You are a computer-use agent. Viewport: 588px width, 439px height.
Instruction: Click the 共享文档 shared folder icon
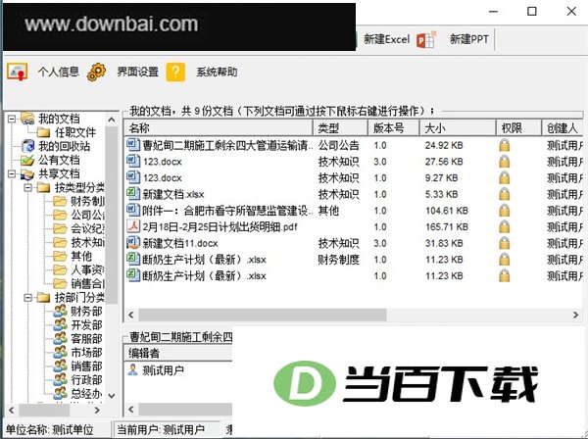point(27,174)
